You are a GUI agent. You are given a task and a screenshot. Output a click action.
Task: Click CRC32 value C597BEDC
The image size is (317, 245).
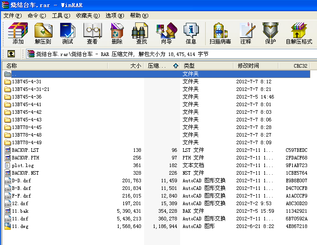(297, 150)
